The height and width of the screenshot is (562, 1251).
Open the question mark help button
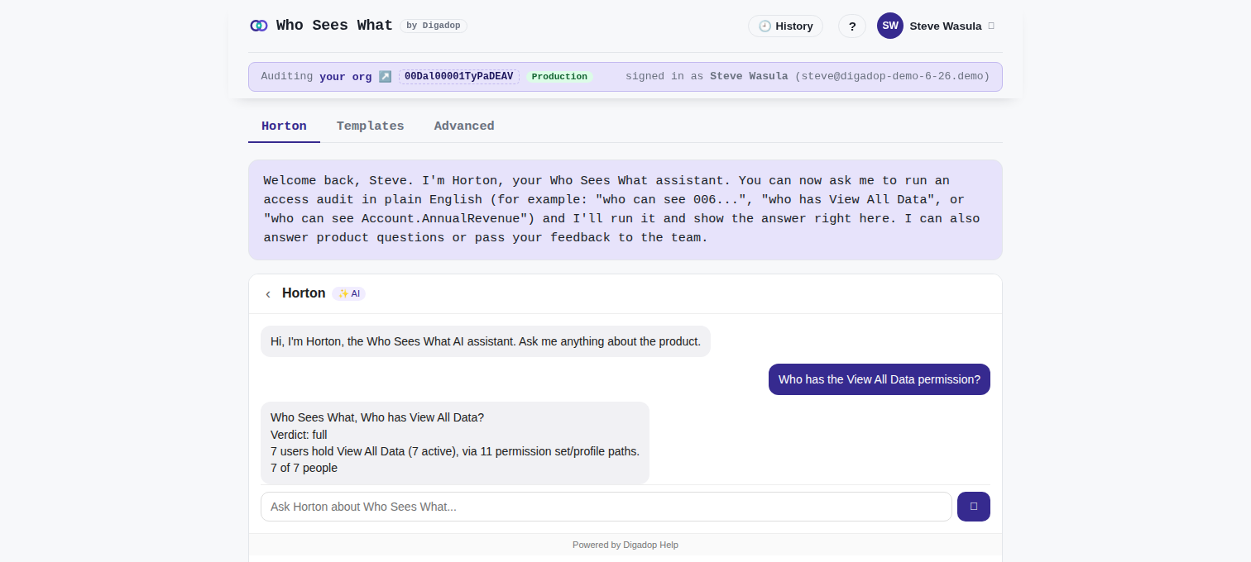[x=852, y=26]
